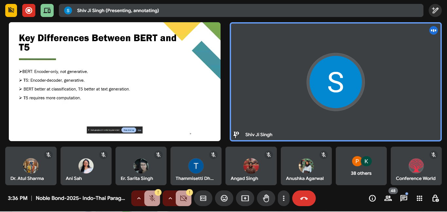Click the present screen icon
Screen dimensions: 447x212
point(245,198)
